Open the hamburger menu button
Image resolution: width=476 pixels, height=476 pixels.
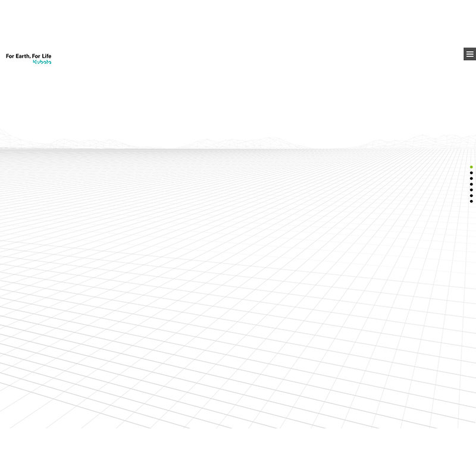[x=469, y=54]
